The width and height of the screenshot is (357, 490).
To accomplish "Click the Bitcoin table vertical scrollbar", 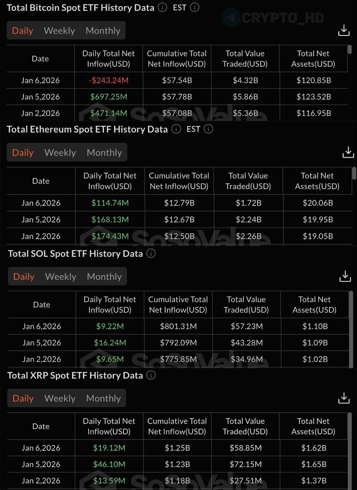I will (x=350, y=50).
